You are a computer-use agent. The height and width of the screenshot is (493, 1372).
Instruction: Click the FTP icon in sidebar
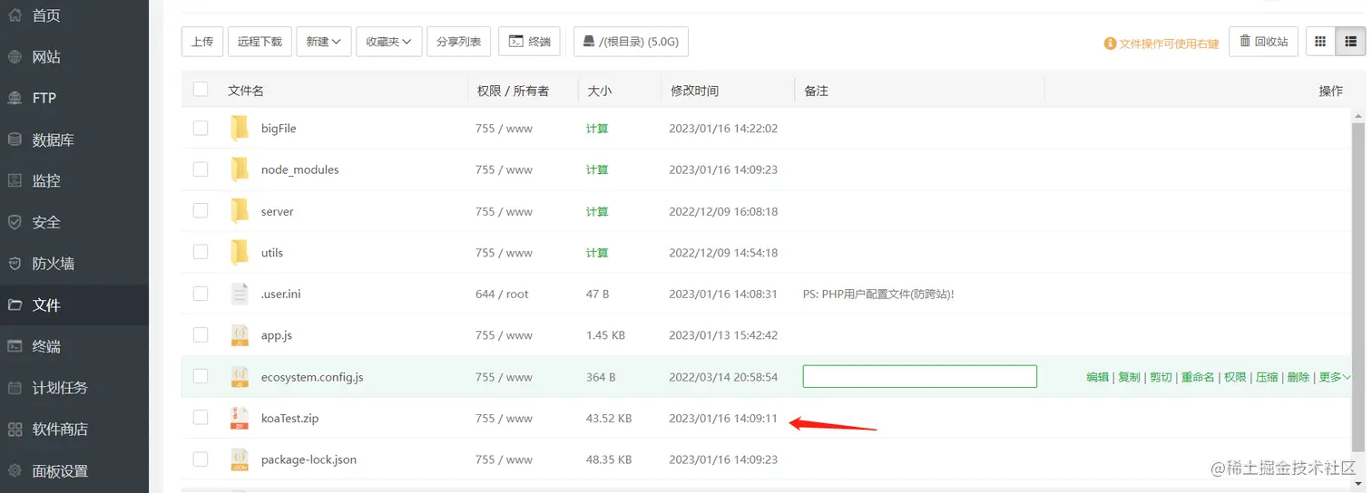point(15,98)
